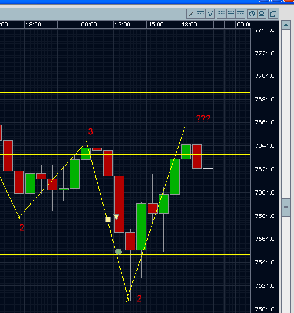Click the yellow triangle marker on chart
Image resolution: width=294 pixels, height=313 pixels.
coord(117,217)
